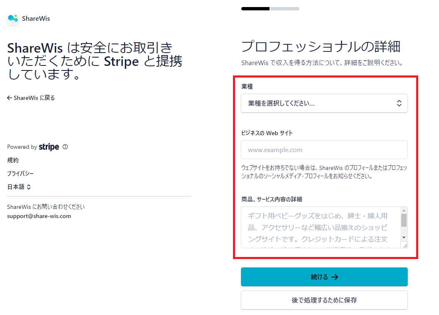This screenshot has height=315, width=439.
Task: Click the 商品、サービス内容の詳細 text area
Action: (321, 227)
